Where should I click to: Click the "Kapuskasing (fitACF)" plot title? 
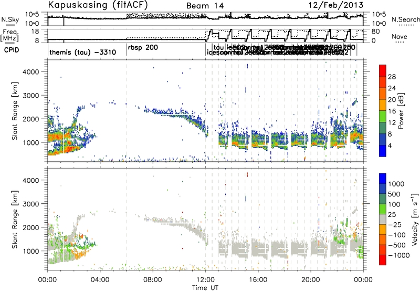pyautogui.click(x=98, y=5)
